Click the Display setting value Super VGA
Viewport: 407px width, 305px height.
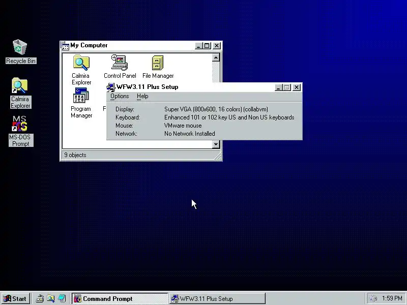(x=216, y=109)
